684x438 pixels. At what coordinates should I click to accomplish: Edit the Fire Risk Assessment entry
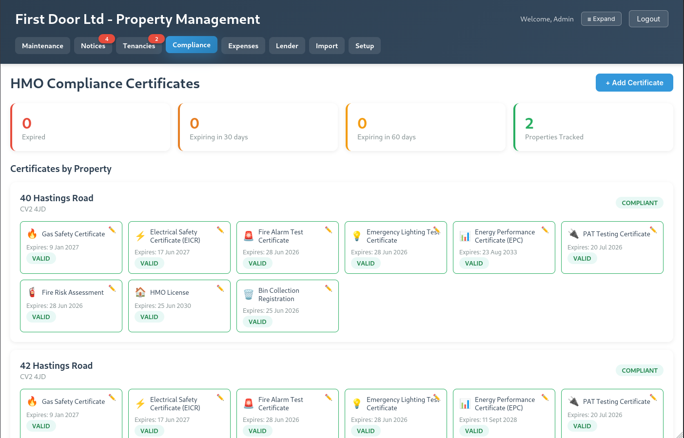click(x=113, y=288)
